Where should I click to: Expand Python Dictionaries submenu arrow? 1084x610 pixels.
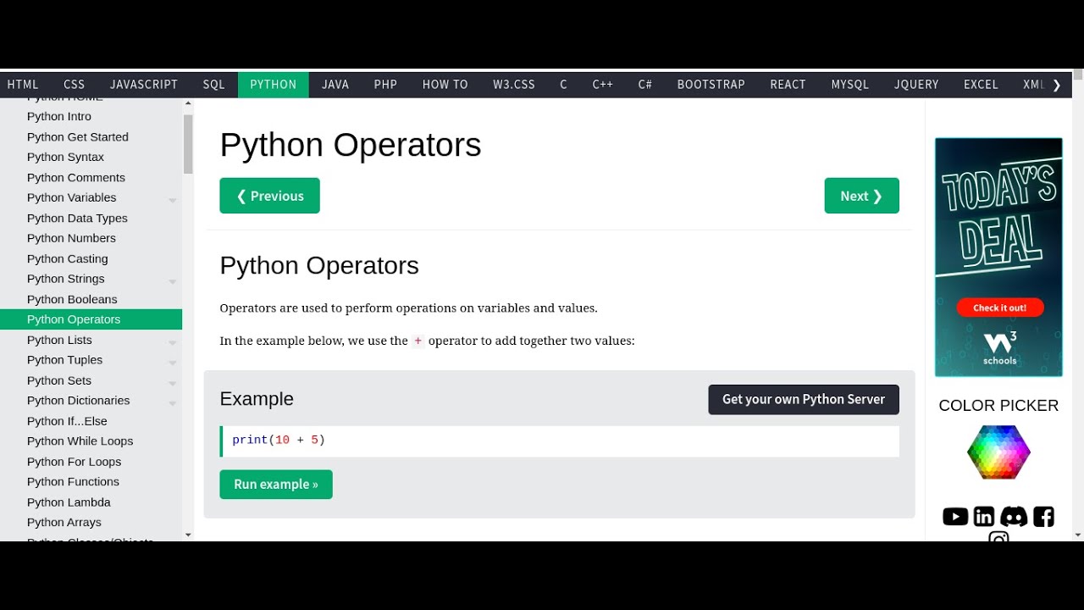172,404
